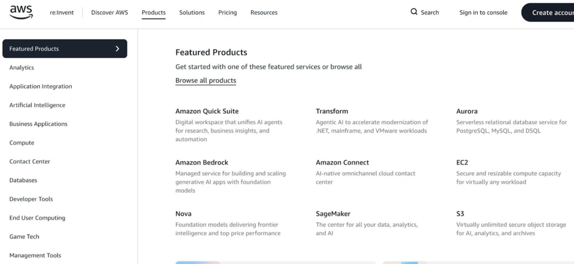The image size is (574, 264).
Task: Select Analytics in the sidebar
Action: pos(22,68)
